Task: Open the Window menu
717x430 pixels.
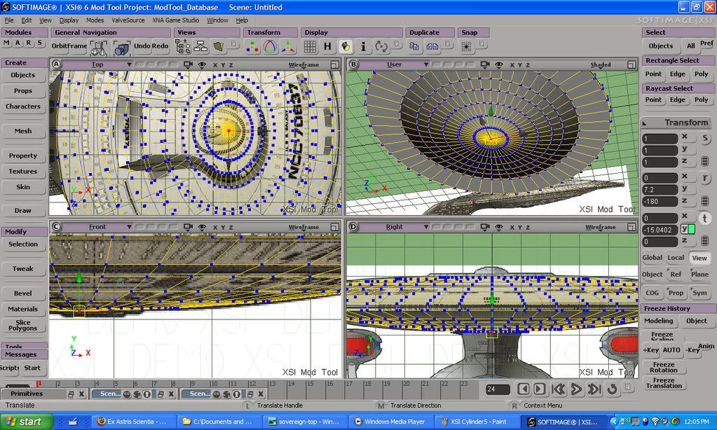Action: [217, 20]
